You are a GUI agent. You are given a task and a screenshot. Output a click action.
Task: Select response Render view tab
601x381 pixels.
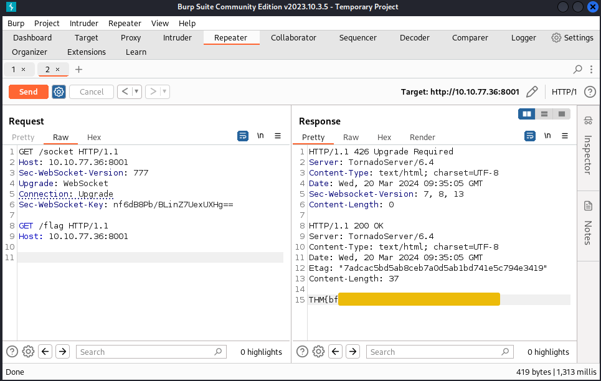click(422, 137)
